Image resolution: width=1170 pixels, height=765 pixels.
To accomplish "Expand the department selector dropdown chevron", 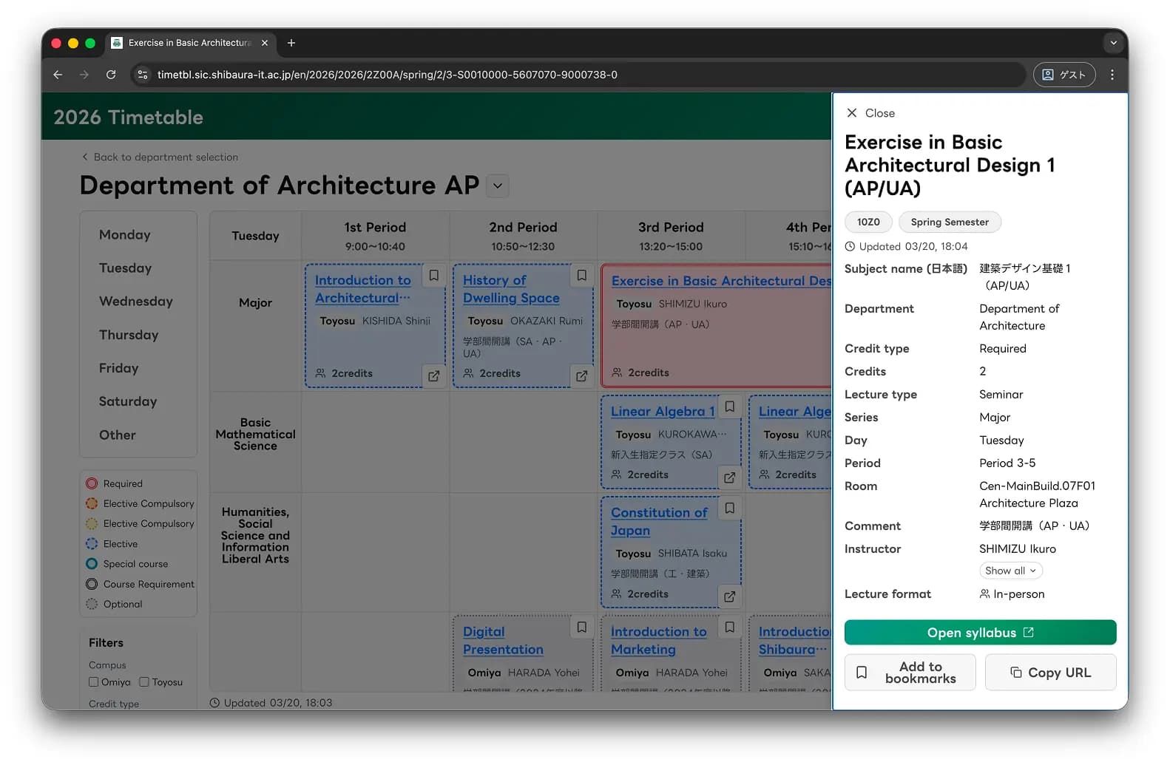I will pos(498,186).
